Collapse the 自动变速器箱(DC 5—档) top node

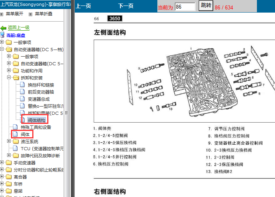click(x=2, y=49)
